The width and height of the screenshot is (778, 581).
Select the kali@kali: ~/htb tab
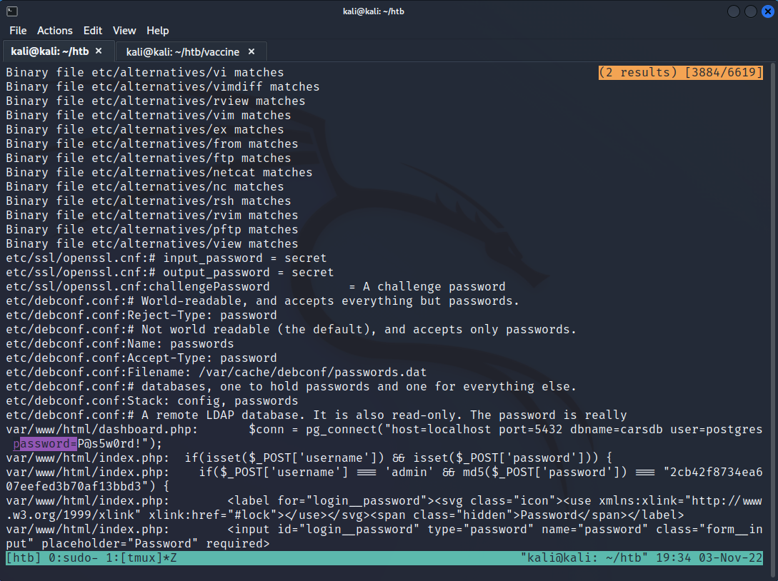tap(50, 51)
